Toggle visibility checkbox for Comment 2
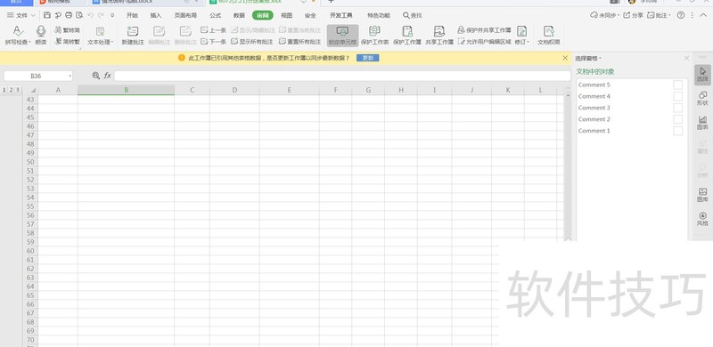The height and width of the screenshot is (347, 713). [678, 119]
